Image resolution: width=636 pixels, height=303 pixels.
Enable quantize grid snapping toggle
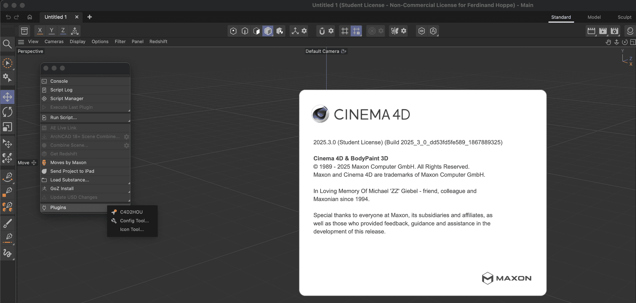(x=357, y=31)
